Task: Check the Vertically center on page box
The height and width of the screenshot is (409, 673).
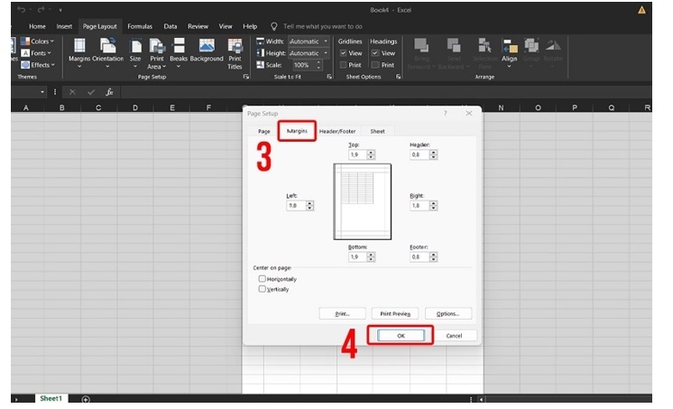Action: tap(263, 289)
